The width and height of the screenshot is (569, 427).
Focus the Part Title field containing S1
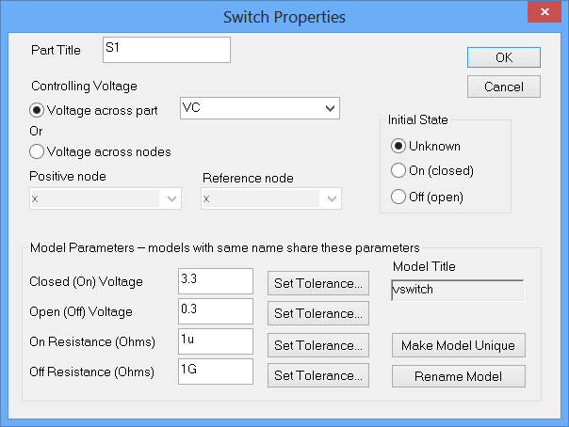click(x=165, y=50)
